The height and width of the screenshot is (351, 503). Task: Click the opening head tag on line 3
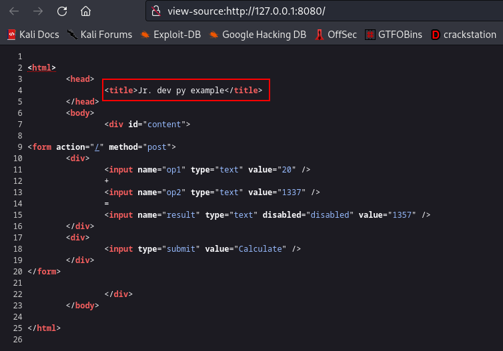tap(80, 79)
